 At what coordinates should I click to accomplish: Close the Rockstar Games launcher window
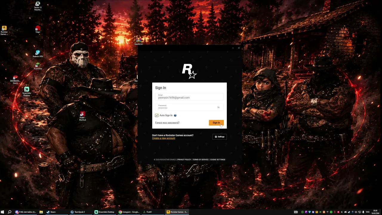point(239,48)
